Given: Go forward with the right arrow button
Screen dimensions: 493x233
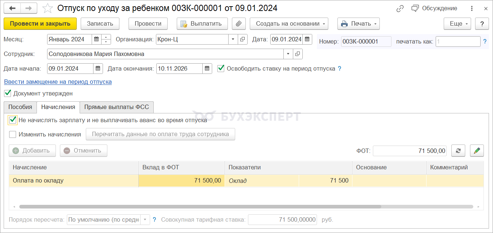Looking at the screenshot, I should coord(29,8).
